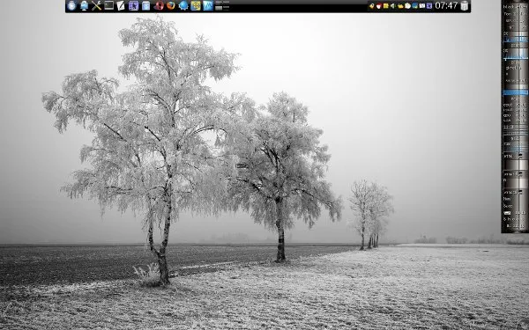Open the speaker volume tray icon

392,6
